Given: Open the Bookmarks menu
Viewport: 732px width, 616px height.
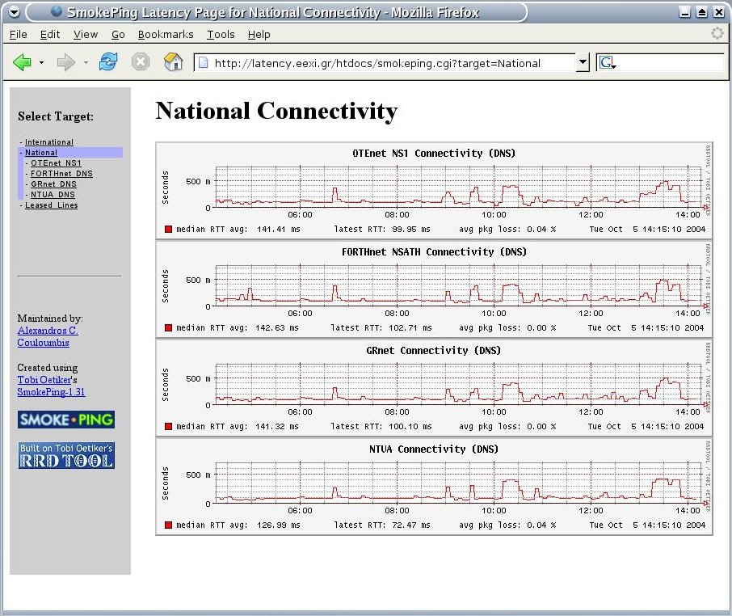Looking at the screenshot, I should point(166,35).
